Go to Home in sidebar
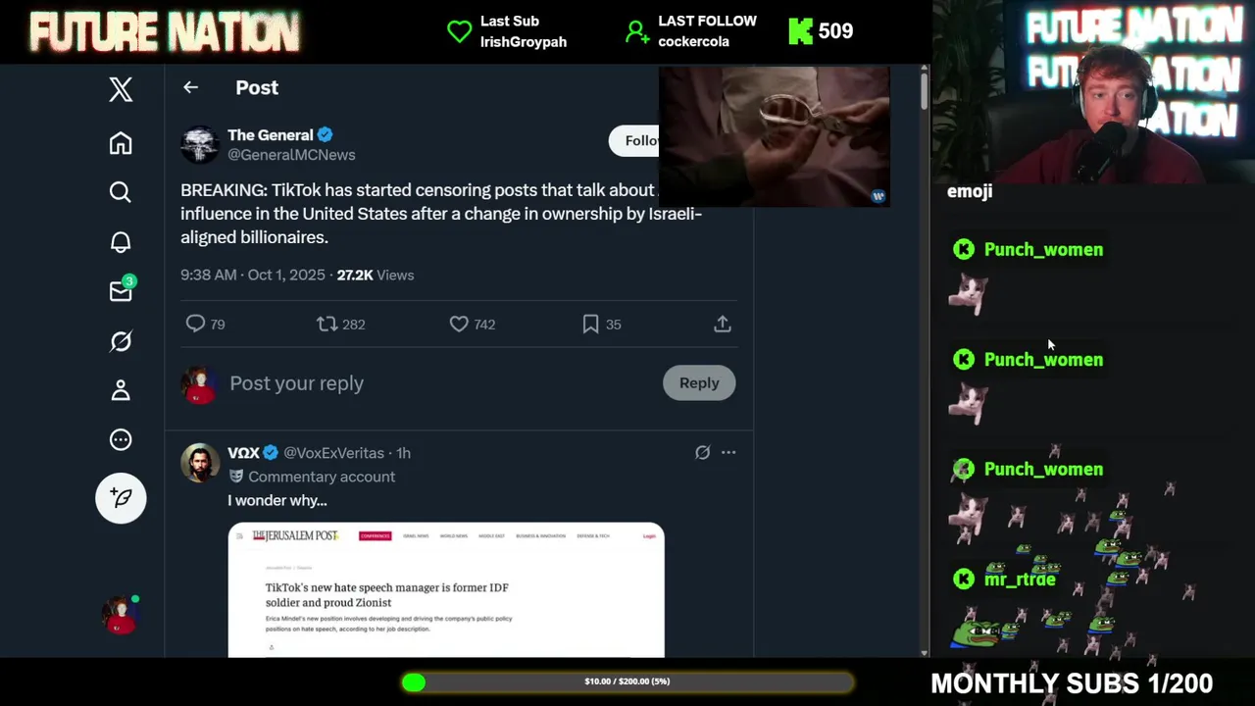This screenshot has width=1255, height=706. [x=121, y=143]
